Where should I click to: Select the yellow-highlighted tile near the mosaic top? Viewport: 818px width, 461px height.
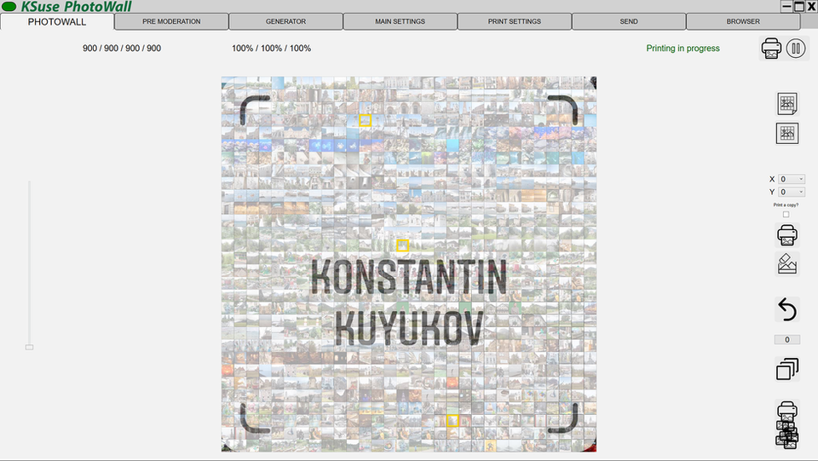coord(365,120)
